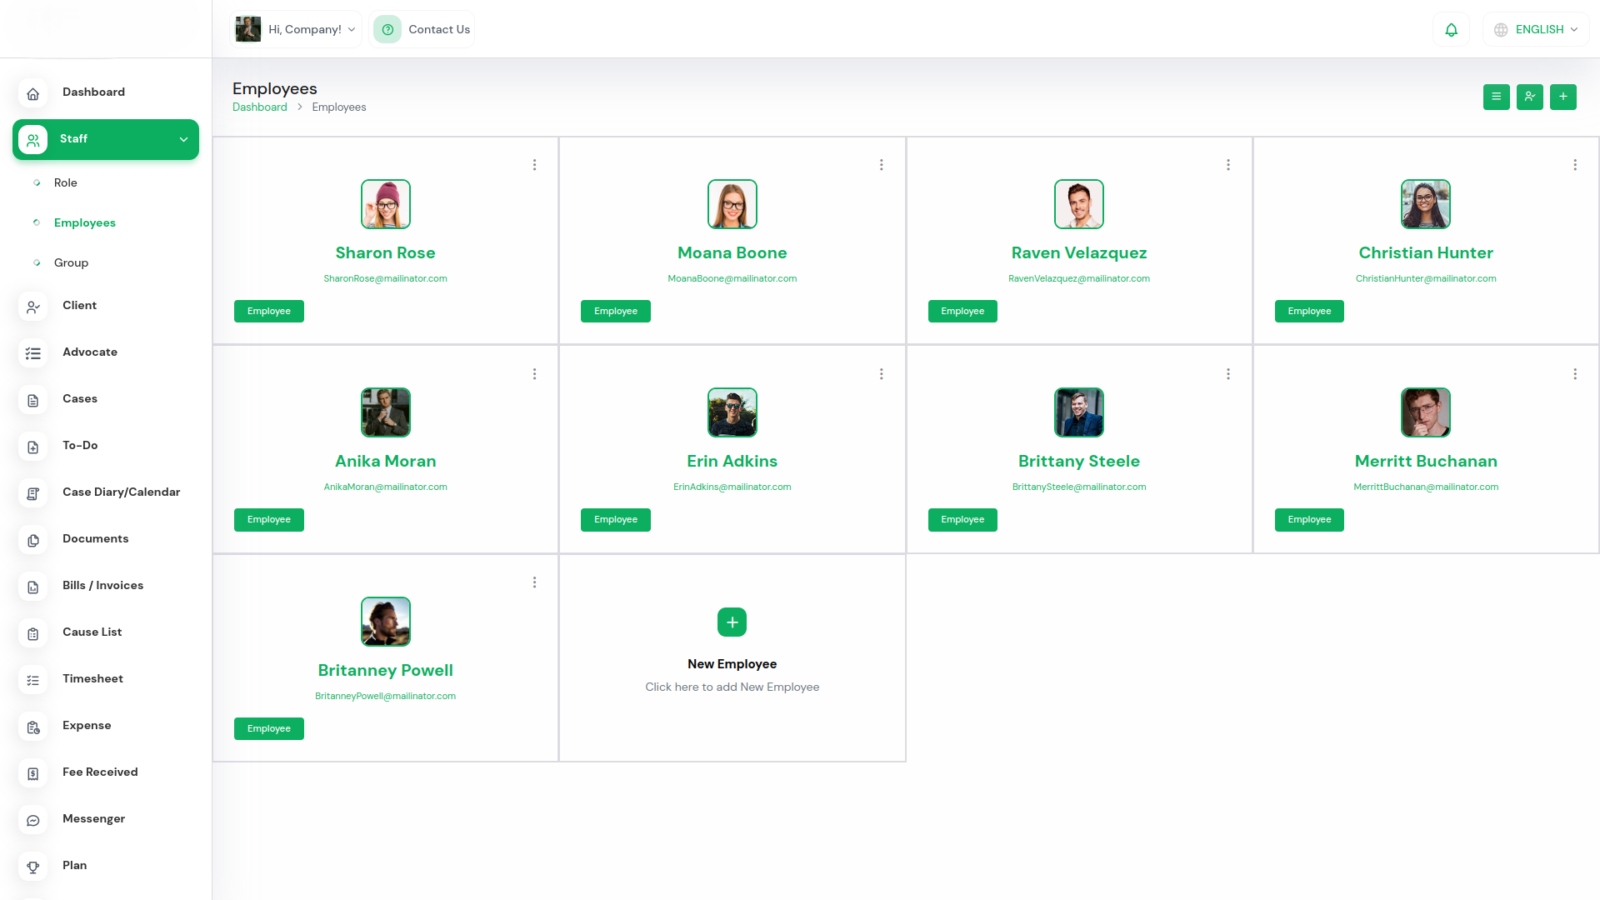Expand the Hi, Company! profile dropdown
The width and height of the screenshot is (1600, 900).
coord(296,30)
